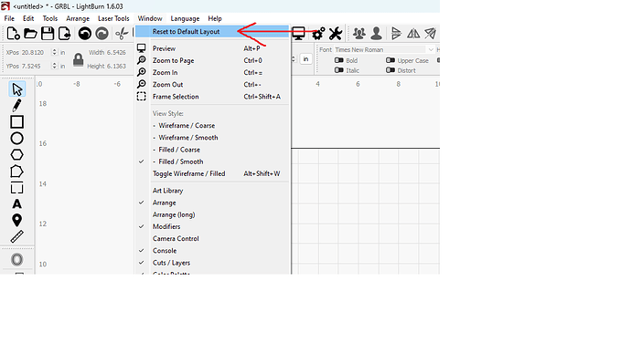Screen dimensions: 631x354
Task: Choose Reset to Default Layout
Action: (212, 32)
